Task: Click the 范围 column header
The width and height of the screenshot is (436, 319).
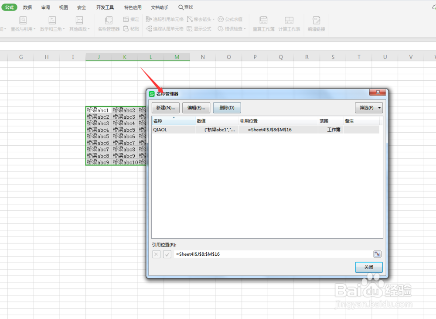Action: click(330, 121)
